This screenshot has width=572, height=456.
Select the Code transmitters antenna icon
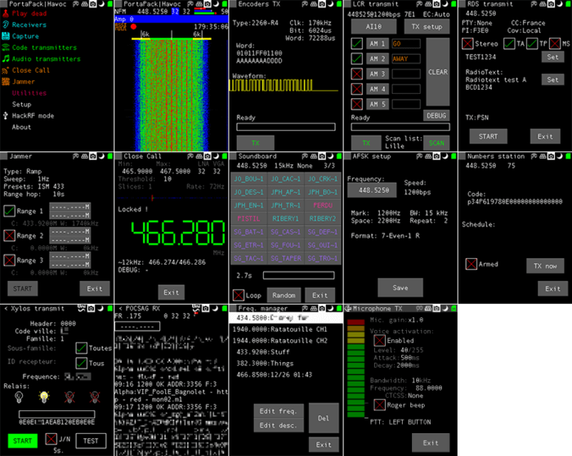pyautogui.click(x=6, y=48)
